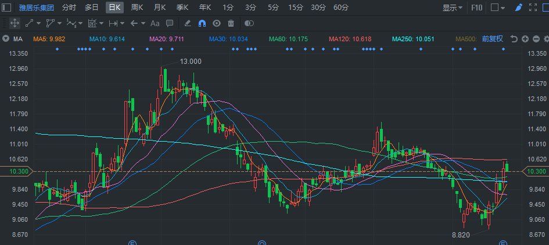Click the MA60: 10.175 label
This screenshot has width=549, height=245.
pos(289,39)
